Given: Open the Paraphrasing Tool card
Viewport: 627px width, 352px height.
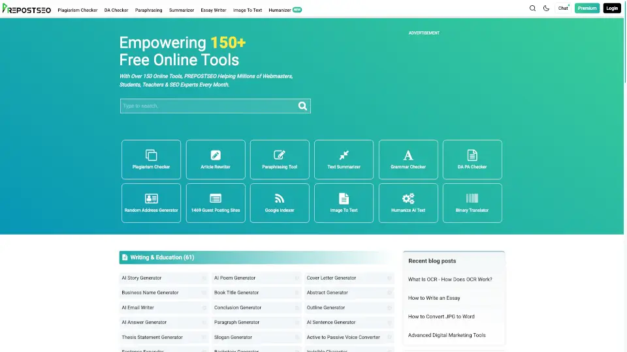Looking at the screenshot, I should [x=280, y=160].
